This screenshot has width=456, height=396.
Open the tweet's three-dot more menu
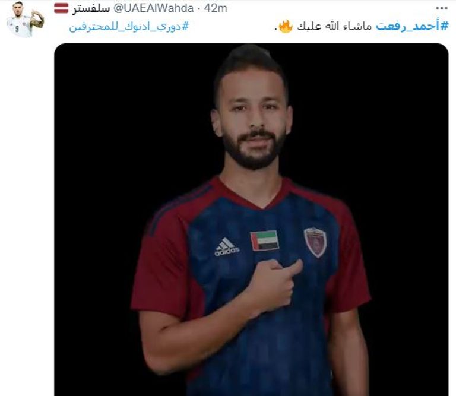[x=442, y=8]
